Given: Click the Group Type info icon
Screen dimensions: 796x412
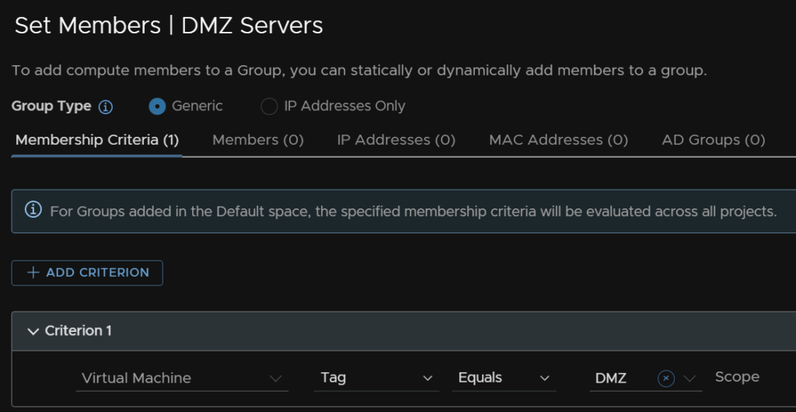Looking at the screenshot, I should (106, 106).
